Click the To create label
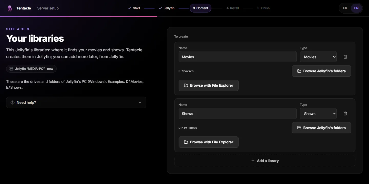 181,37
